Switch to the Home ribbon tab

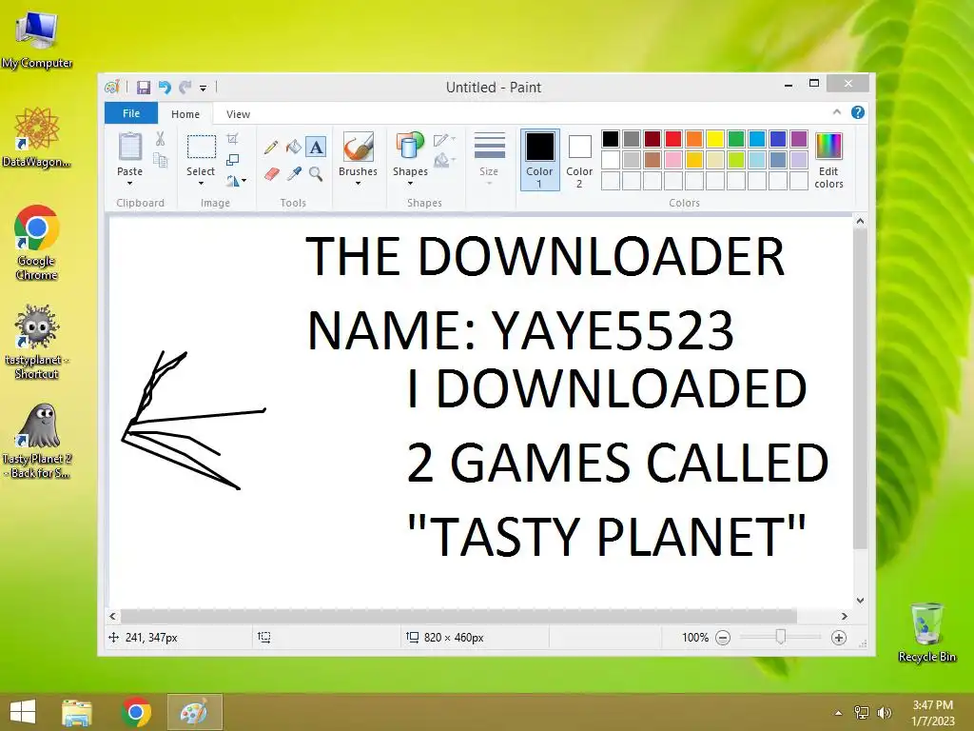click(x=185, y=114)
